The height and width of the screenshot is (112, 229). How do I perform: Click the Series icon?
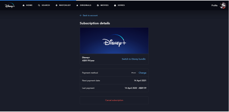point(115,5)
